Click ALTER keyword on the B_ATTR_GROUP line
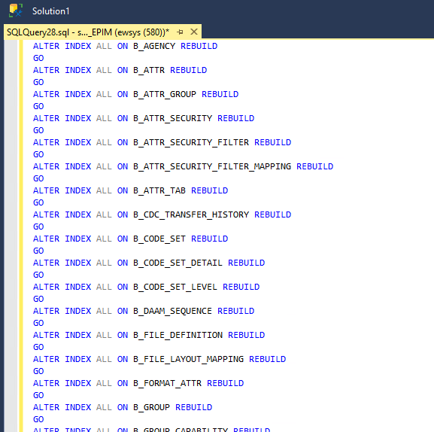434x432 pixels. (46, 94)
